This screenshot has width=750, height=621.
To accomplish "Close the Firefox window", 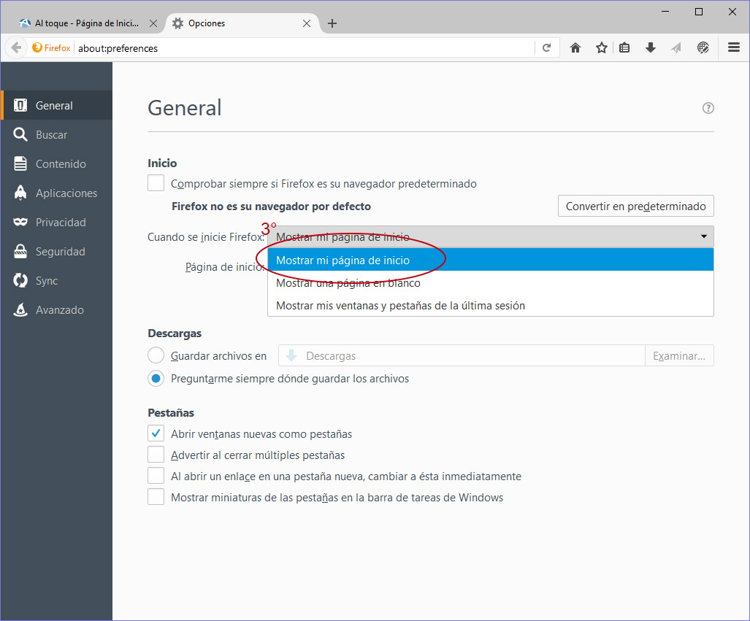I will tap(732, 12).
